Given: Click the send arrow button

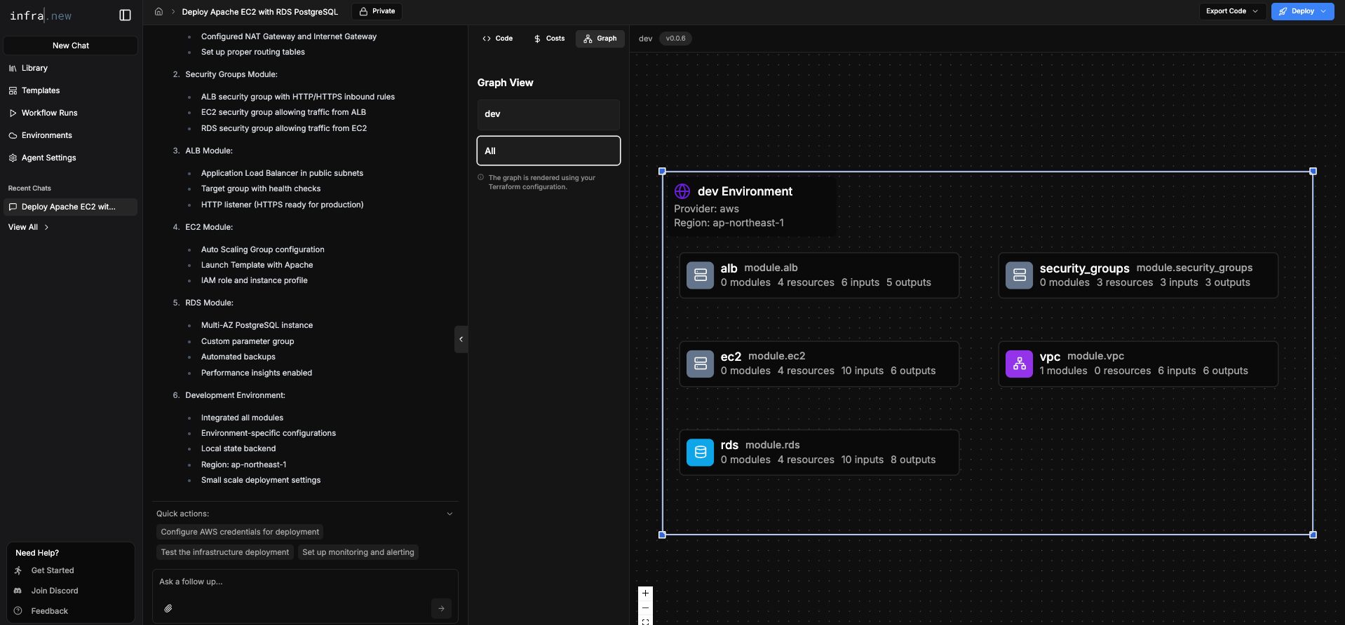Looking at the screenshot, I should pos(441,608).
